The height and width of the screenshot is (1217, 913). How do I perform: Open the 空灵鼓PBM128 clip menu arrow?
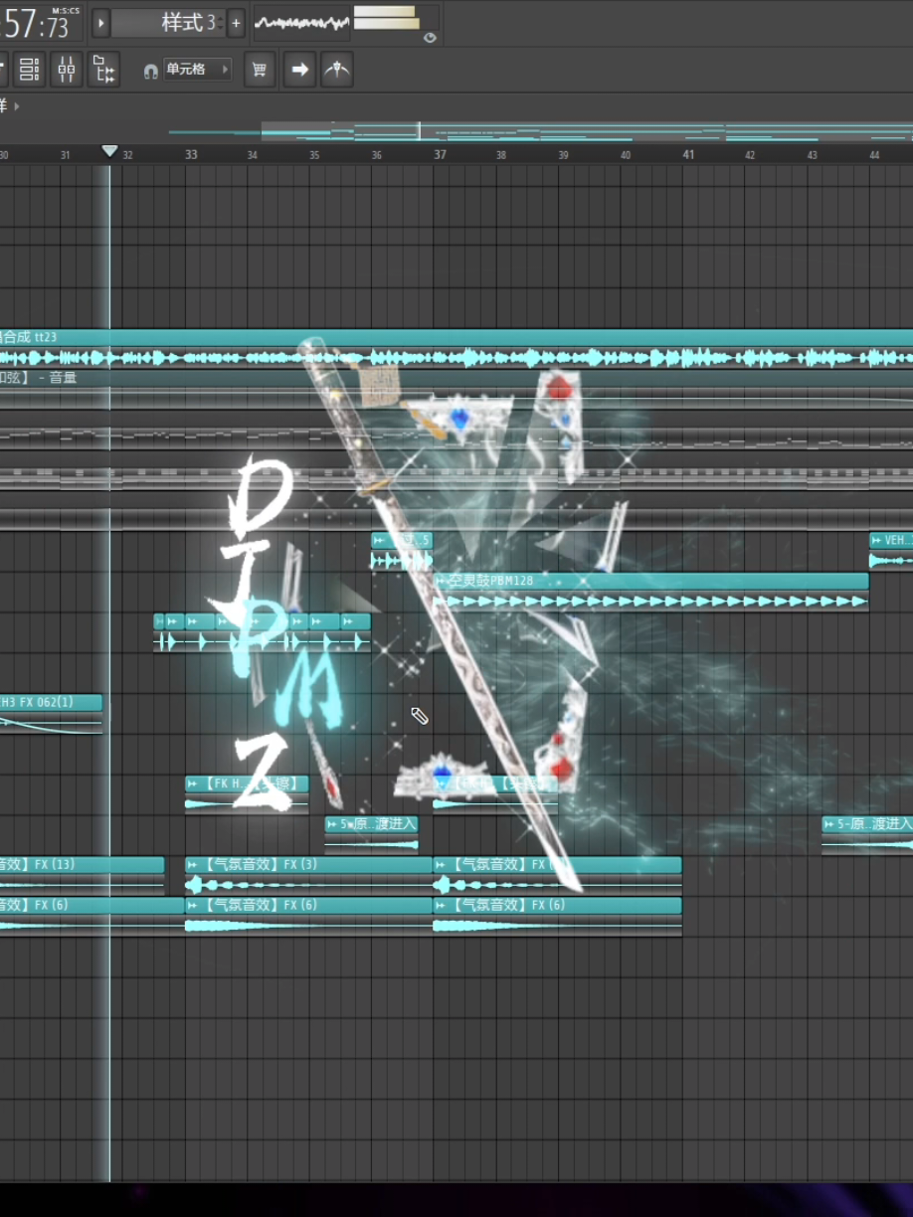click(x=441, y=581)
